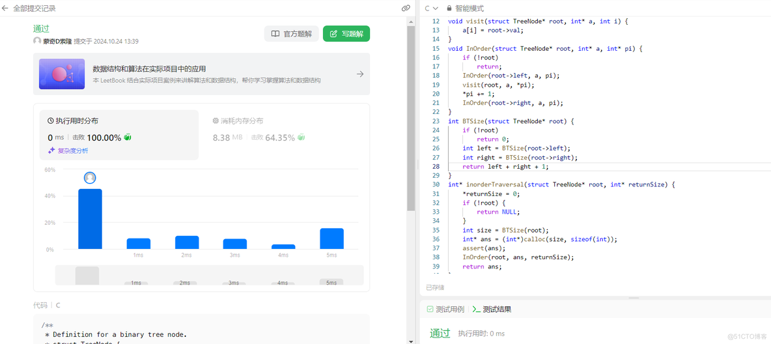Select the 执行用时分布 runtime card

click(x=119, y=135)
